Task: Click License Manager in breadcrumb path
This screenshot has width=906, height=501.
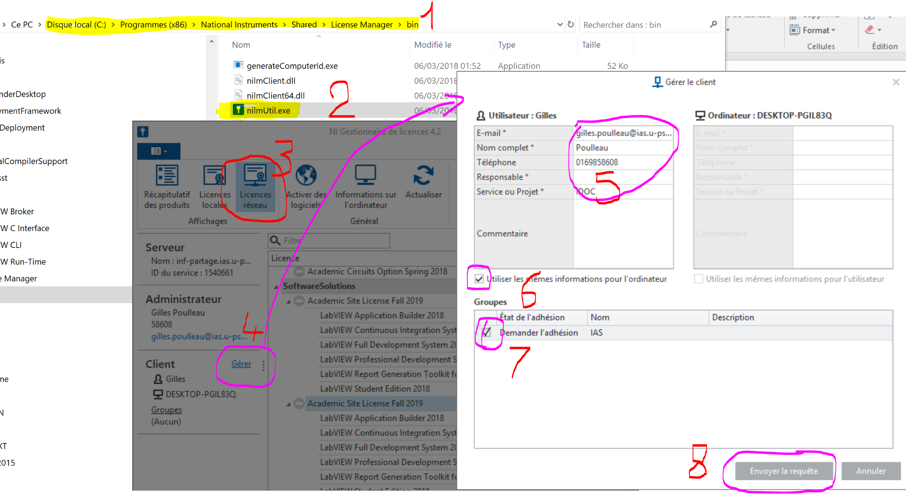Action: point(361,24)
